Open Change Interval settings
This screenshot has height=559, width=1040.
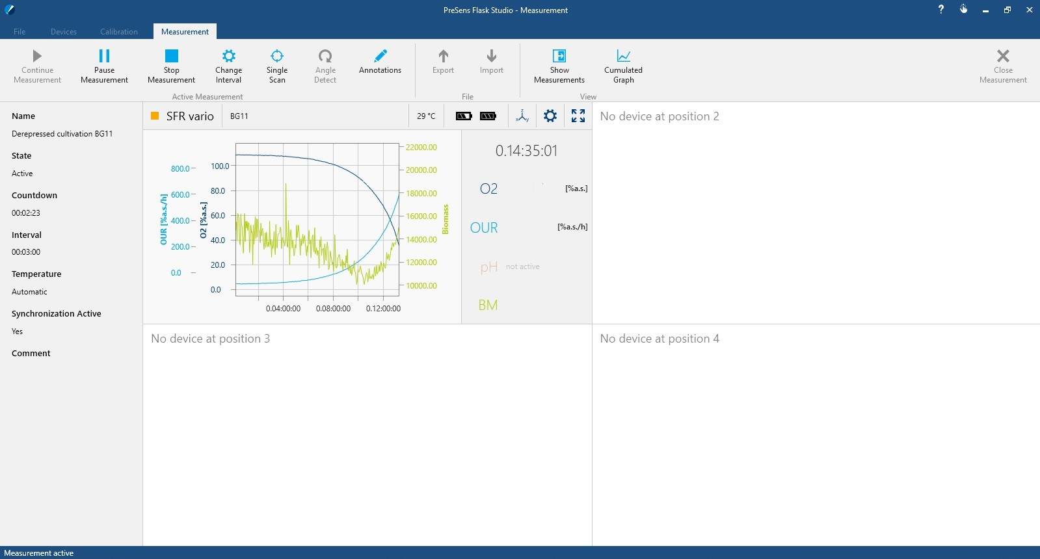tap(228, 66)
